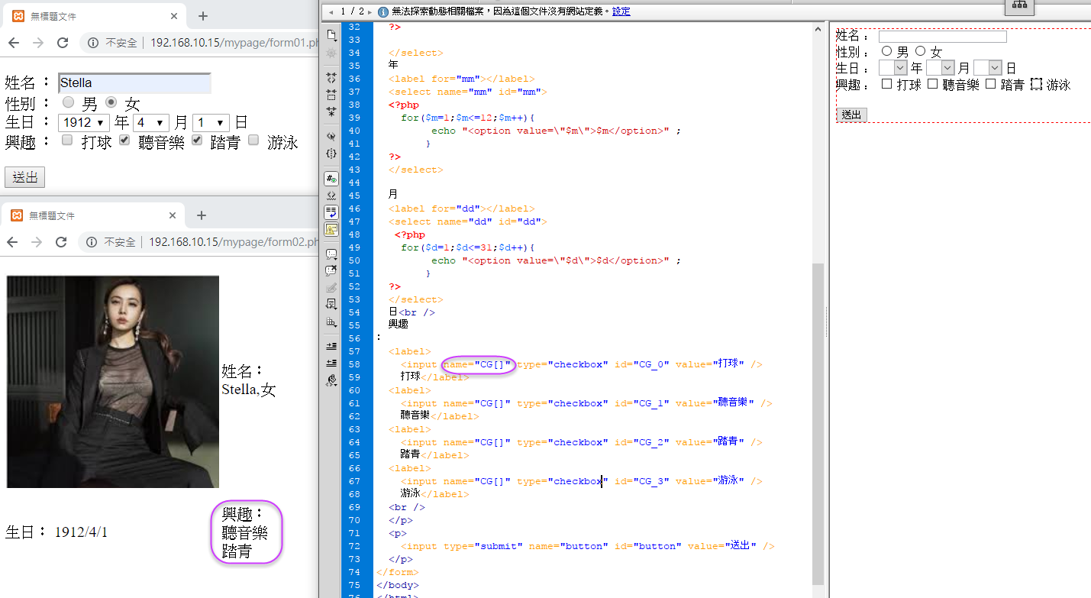Click the Indent Code icon
Screen dimensions: 1091x598
coord(331,347)
